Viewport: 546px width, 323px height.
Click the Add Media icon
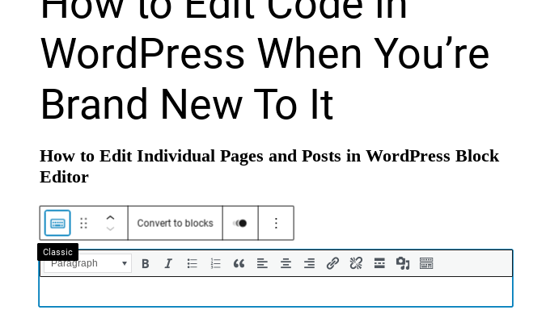403,263
